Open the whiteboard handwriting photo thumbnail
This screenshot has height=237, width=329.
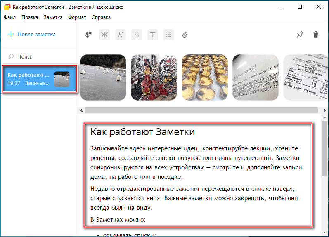[256, 77]
